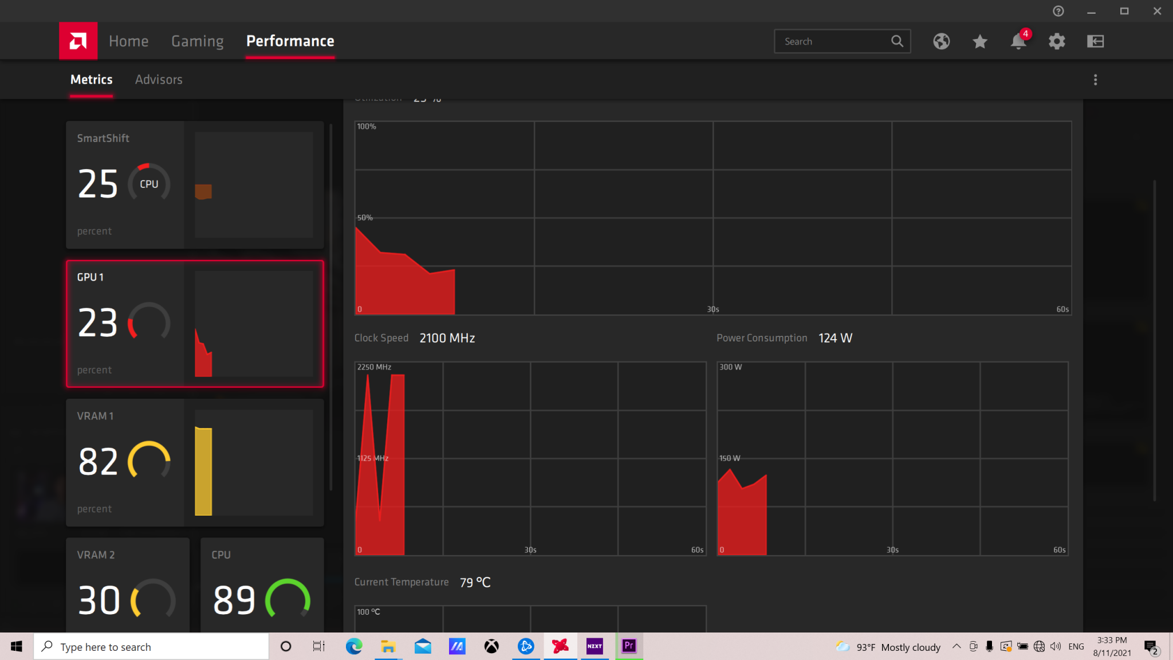The image size is (1173, 660).
Task: Select the CPU metric card
Action: point(262,585)
